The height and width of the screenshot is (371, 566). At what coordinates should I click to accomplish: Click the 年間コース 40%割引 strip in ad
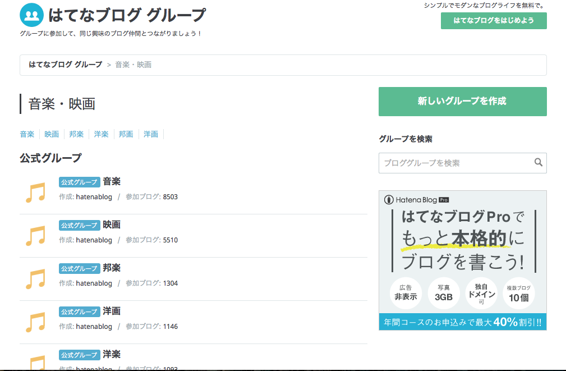tap(462, 322)
